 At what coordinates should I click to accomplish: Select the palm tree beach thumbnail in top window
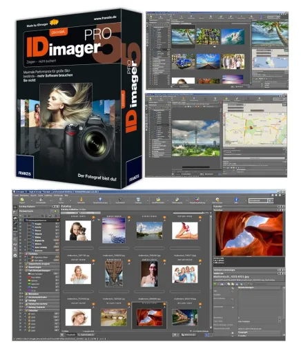[183, 37]
